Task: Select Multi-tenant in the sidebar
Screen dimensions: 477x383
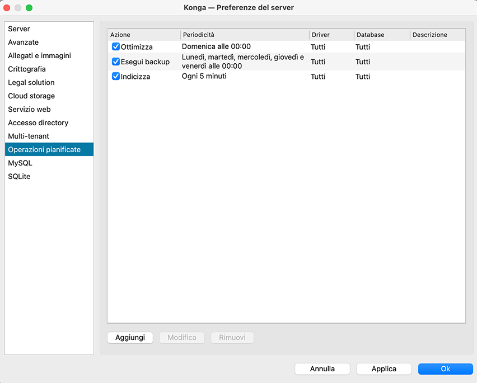Action: [29, 136]
